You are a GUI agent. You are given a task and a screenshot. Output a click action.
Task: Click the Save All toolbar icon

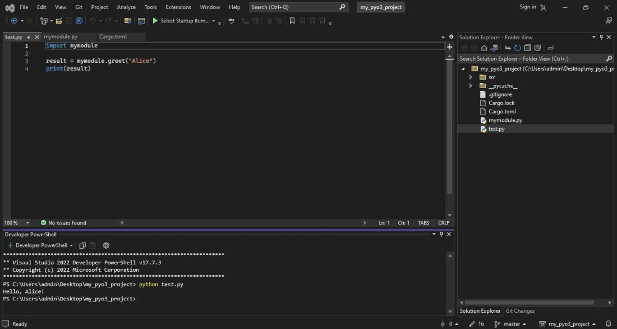(79, 21)
